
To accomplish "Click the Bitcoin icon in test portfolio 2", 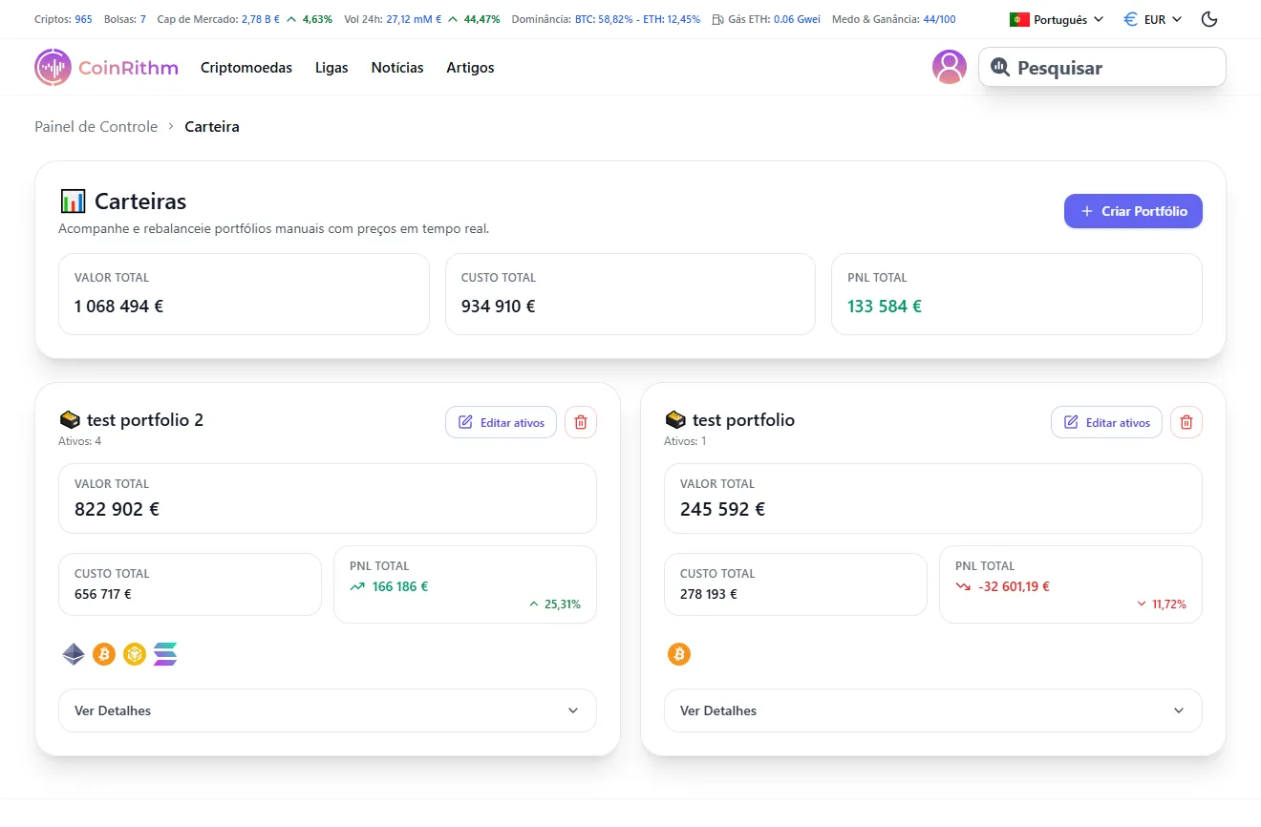I will click(103, 654).
